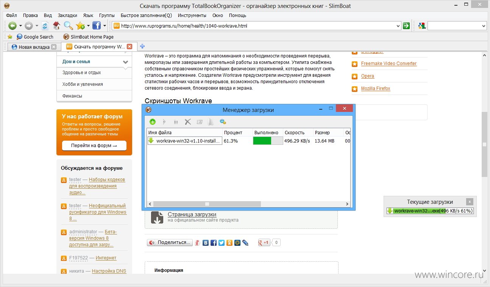Click the Facebook share toolbar icon
Image resolution: width=490 pixels, height=287 pixels.
pos(97,26)
